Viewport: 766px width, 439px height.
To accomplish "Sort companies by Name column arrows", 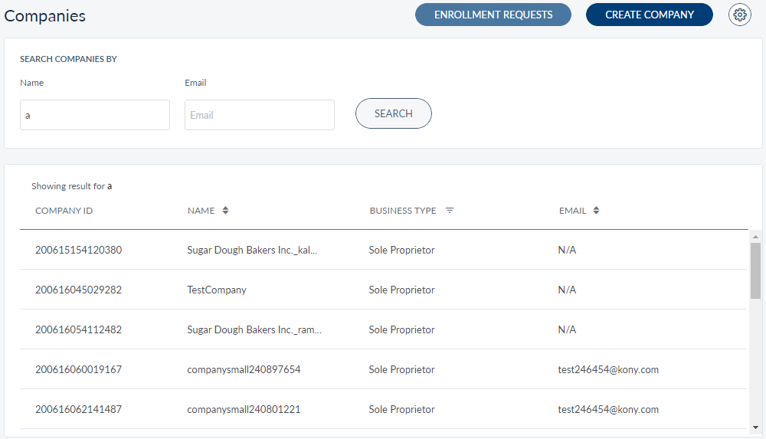I will click(x=225, y=211).
